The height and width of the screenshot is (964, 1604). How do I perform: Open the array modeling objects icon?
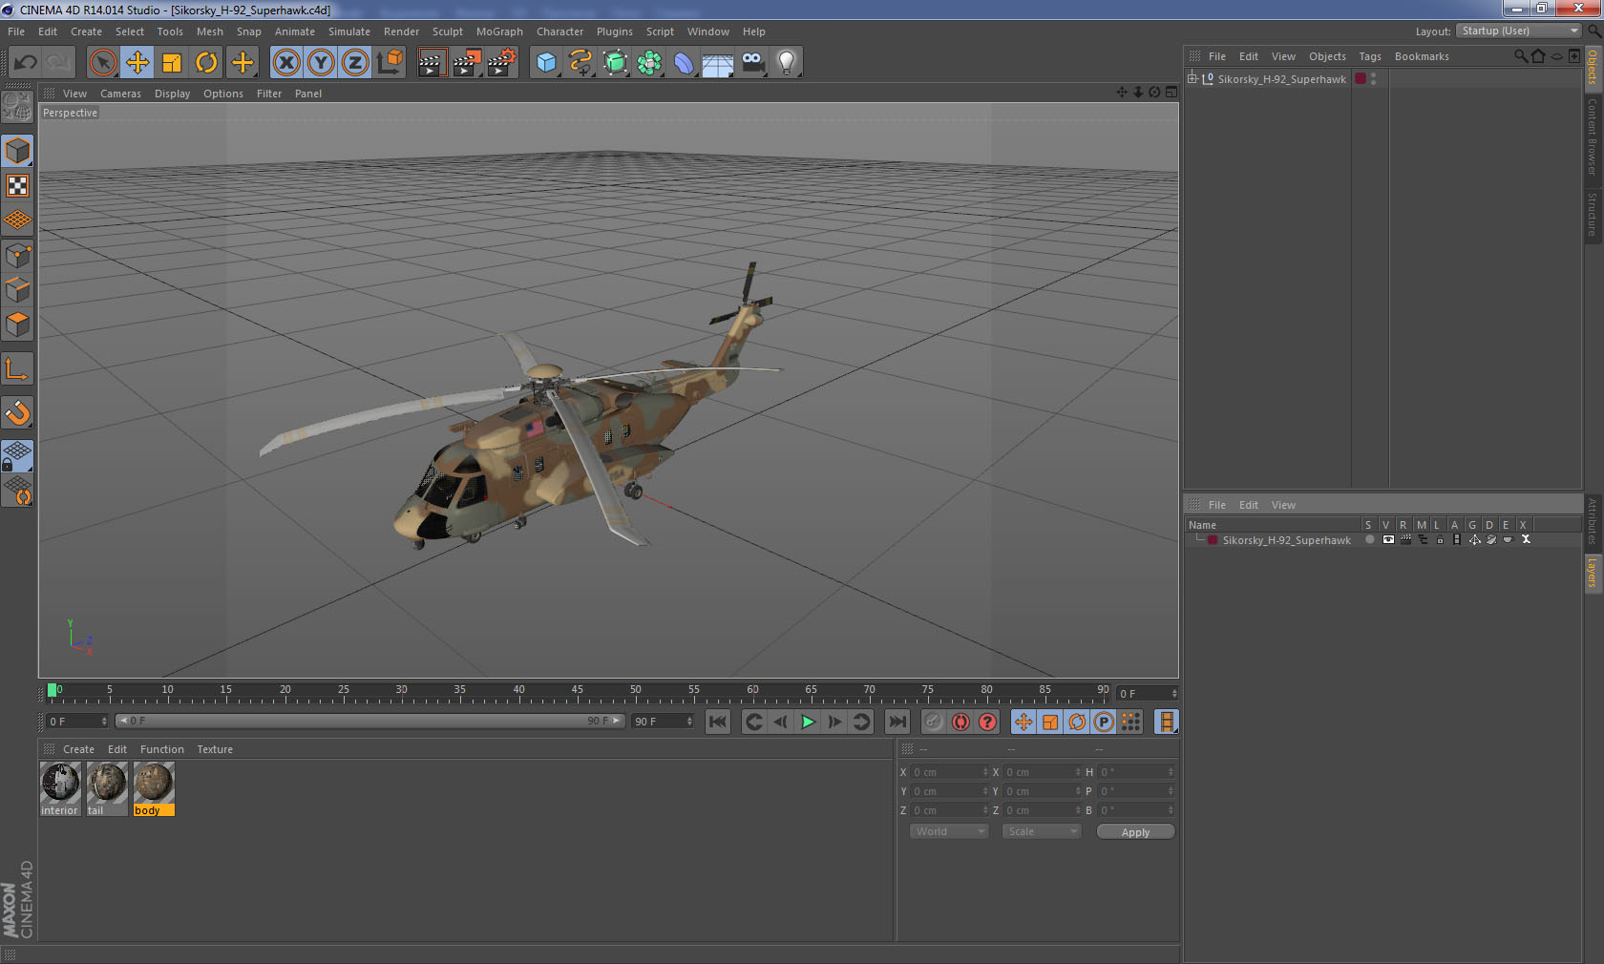649,63
